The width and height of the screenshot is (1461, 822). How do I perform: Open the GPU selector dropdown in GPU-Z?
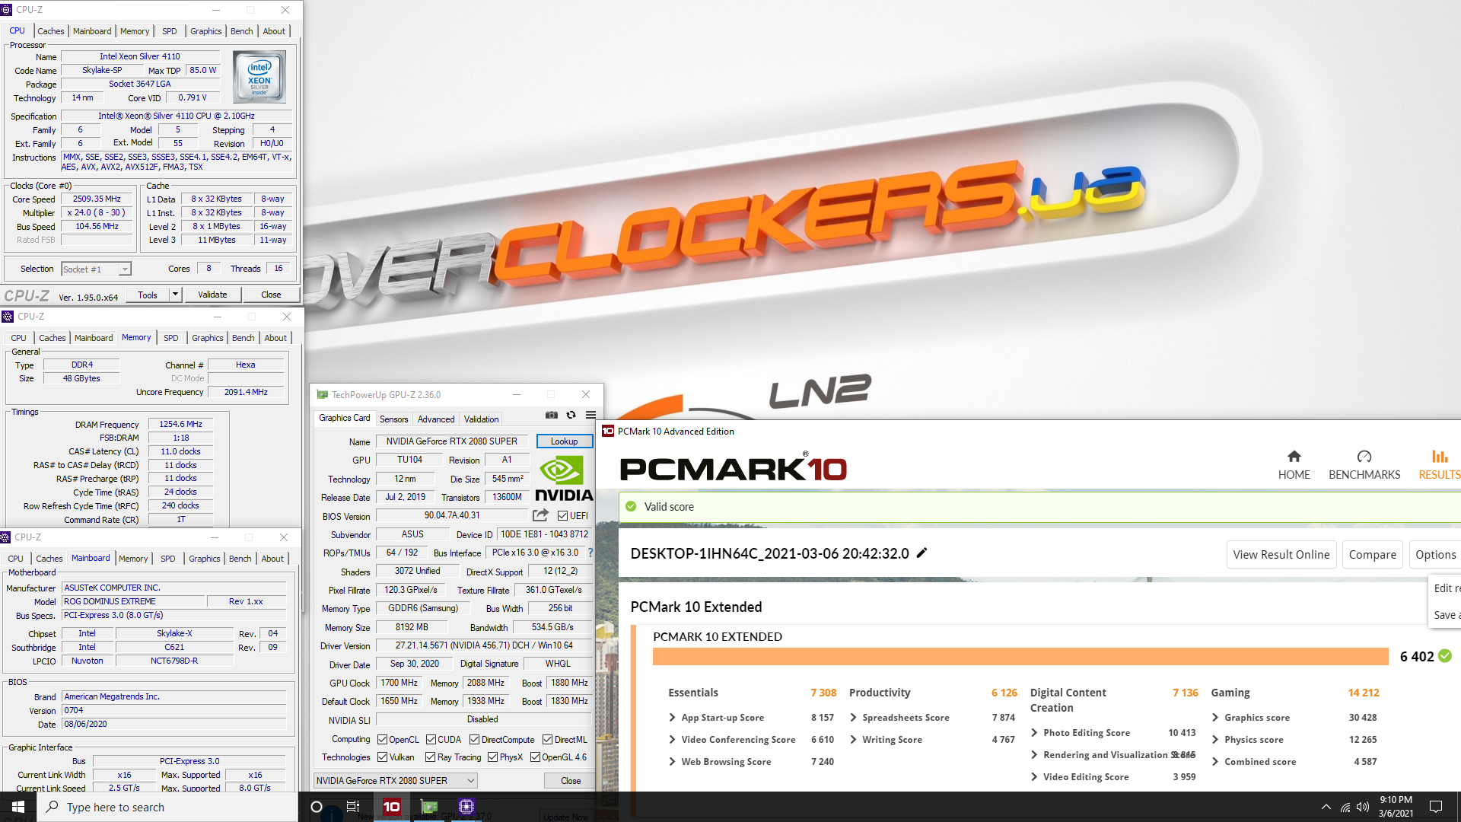click(x=396, y=780)
